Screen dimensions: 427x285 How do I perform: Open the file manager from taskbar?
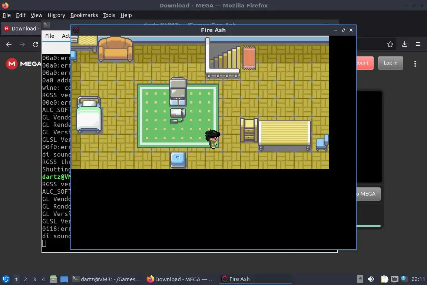[x=53, y=279]
